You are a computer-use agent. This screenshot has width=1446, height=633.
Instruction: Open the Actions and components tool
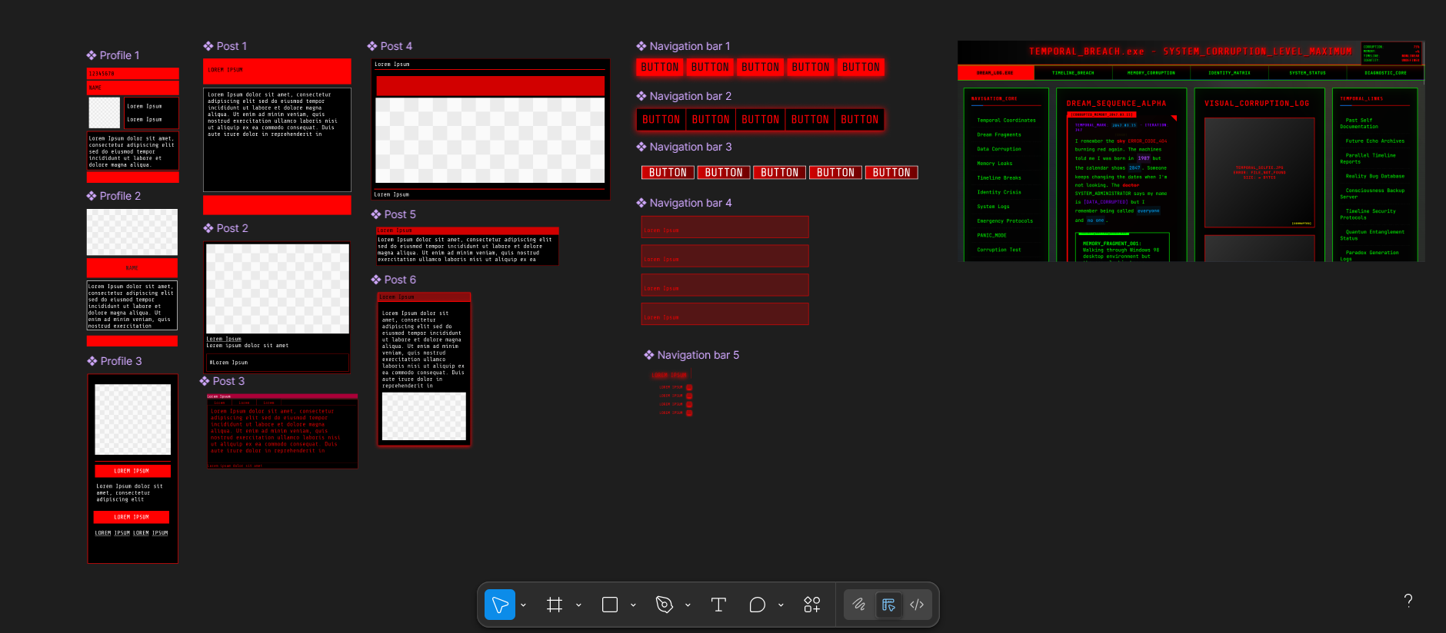pyautogui.click(x=811, y=605)
